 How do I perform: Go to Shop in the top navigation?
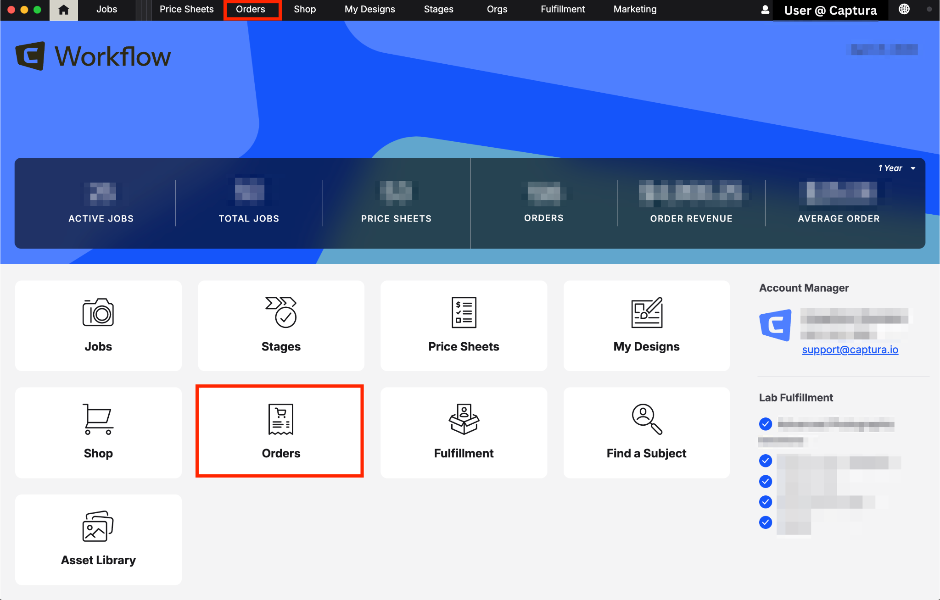(305, 9)
